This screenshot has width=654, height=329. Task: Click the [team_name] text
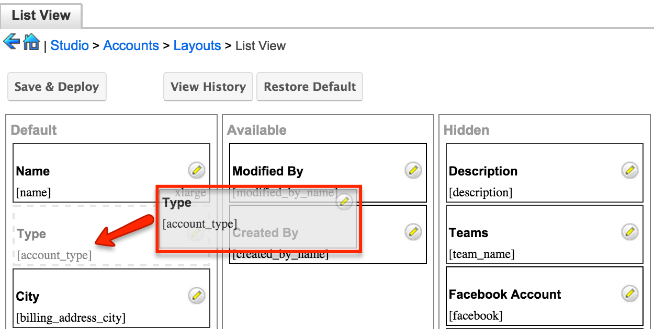[482, 254]
